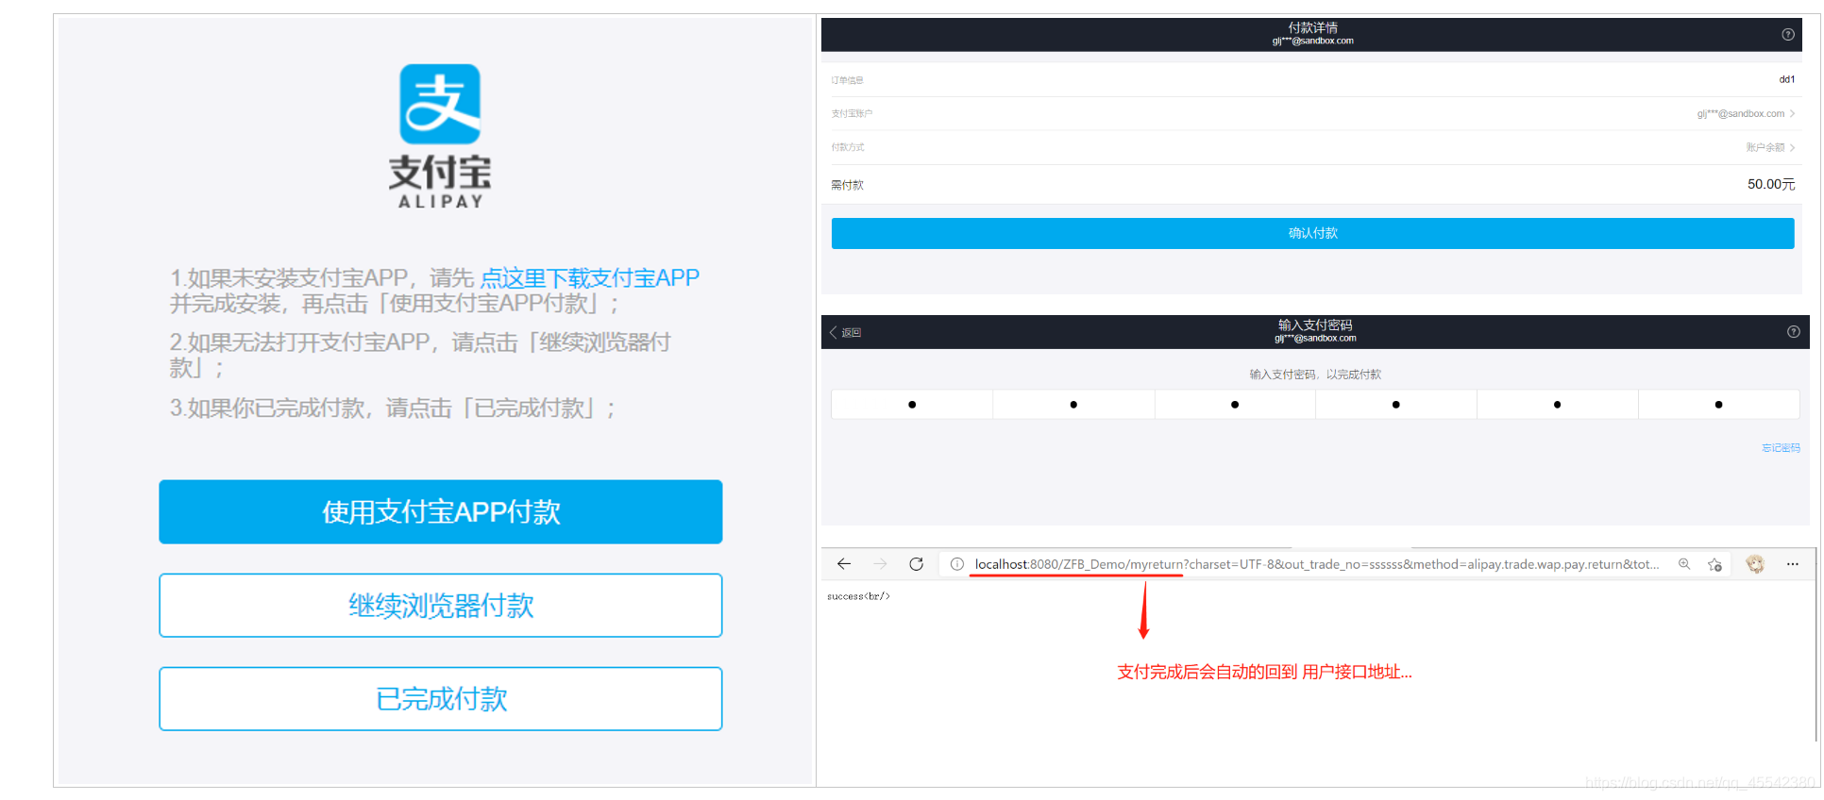Open browser settings ellipsis menu

[1793, 564]
